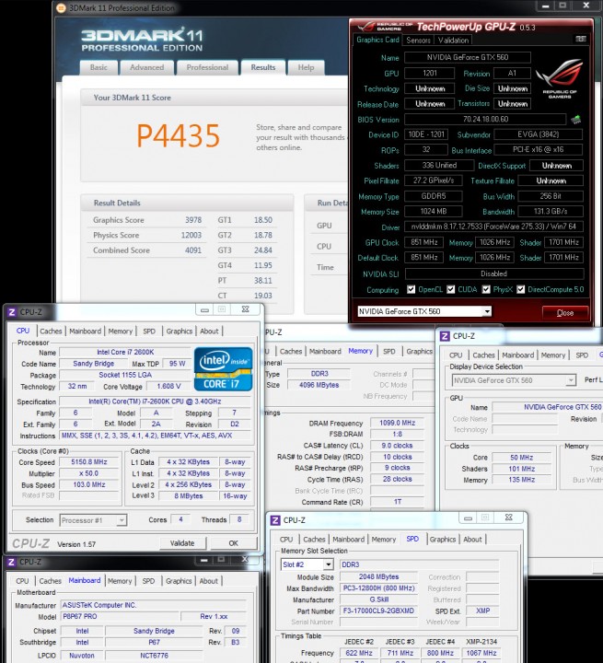Select the Memory tab in CPU-Z memory window
This screenshot has width=603, height=663.
point(360,351)
